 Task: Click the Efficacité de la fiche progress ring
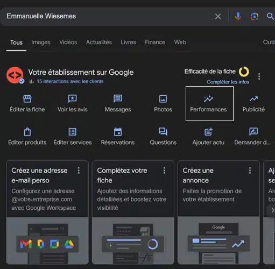(244, 72)
